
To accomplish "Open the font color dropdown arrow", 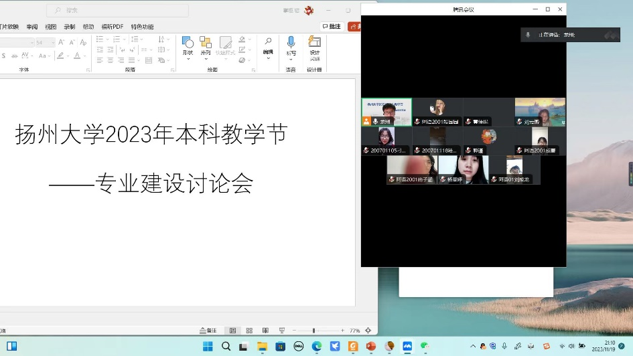I will [85, 56].
